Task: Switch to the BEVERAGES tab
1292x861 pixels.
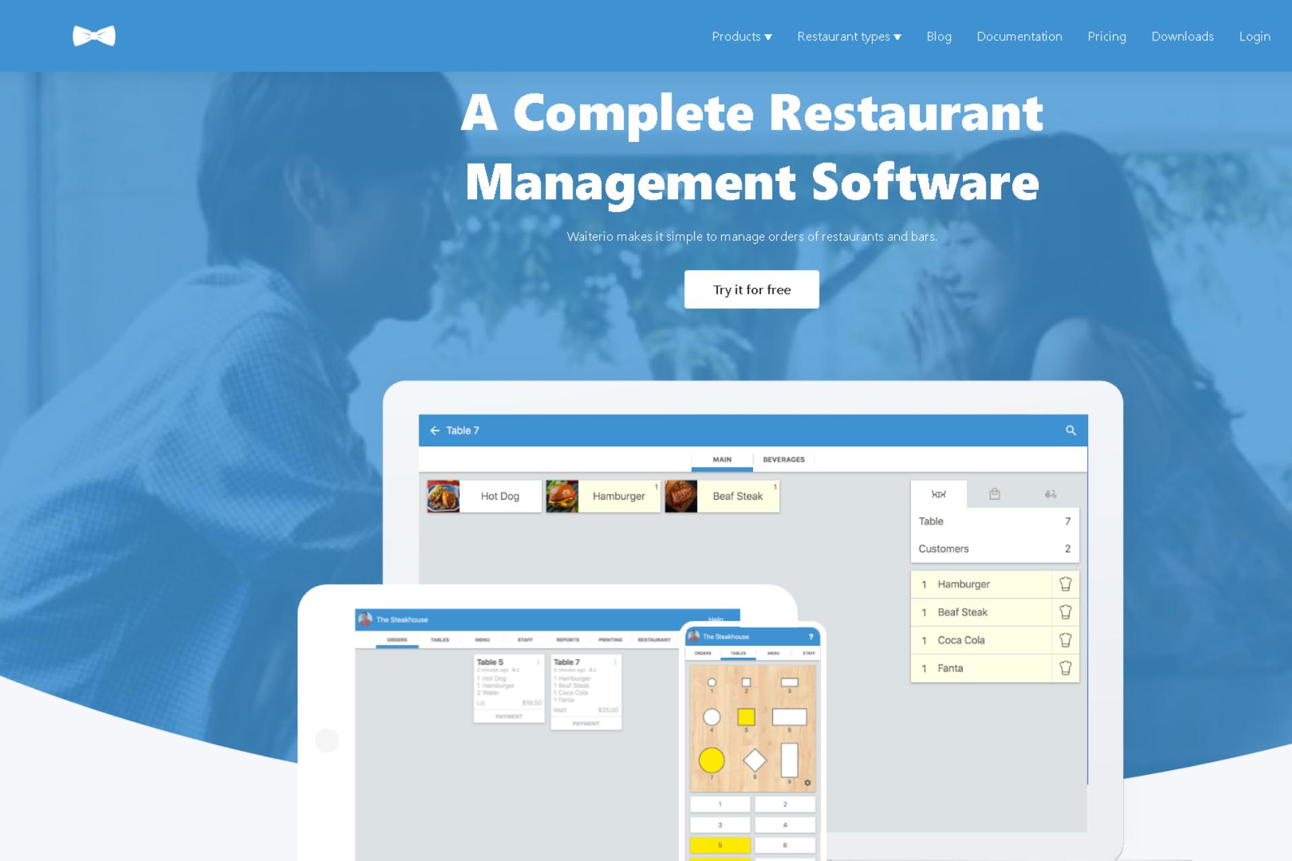Action: pos(783,459)
